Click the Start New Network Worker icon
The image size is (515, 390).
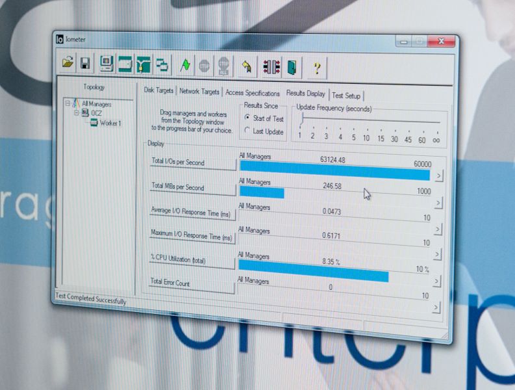(144, 64)
